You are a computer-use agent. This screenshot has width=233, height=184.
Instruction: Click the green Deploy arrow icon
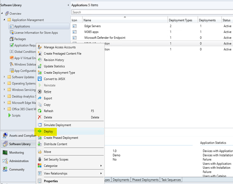coord(40,131)
